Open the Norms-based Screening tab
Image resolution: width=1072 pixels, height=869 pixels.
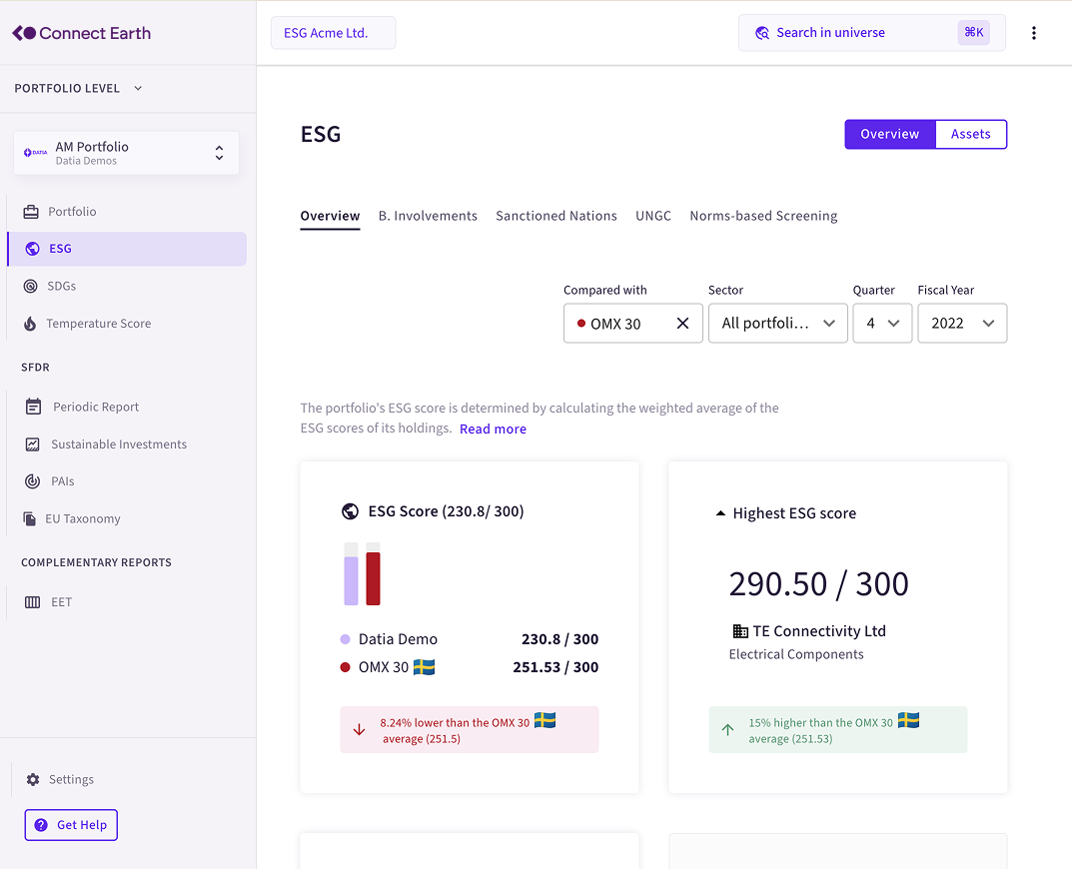[x=763, y=216]
